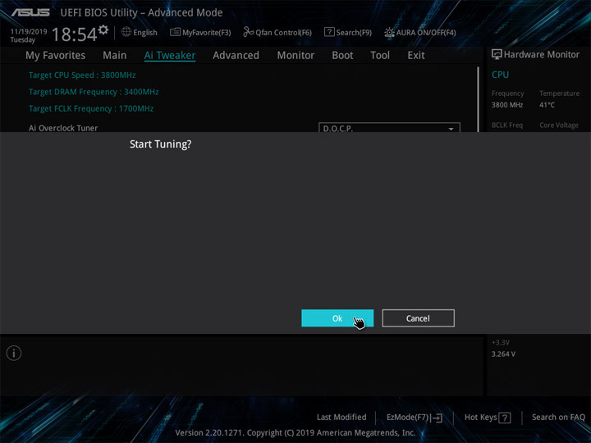Click the info circle icon
This screenshot has height=443, width=591.
[x=14, y=354]
